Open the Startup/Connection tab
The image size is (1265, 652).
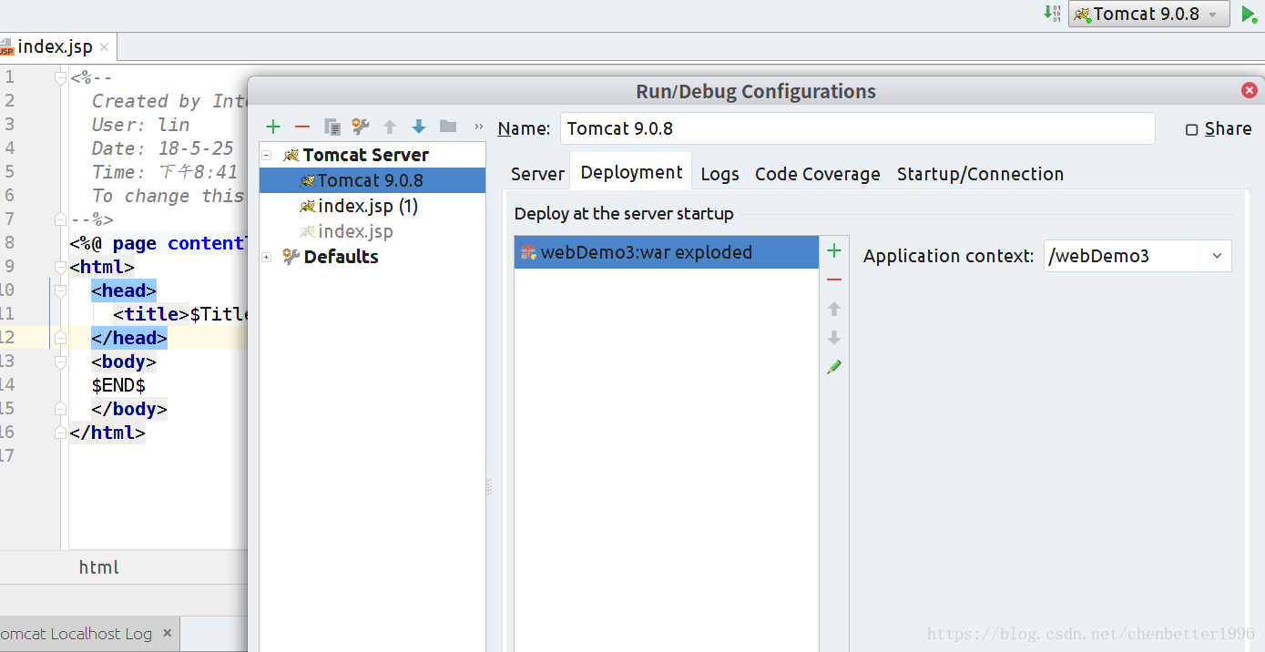click(x=980, y=174)
